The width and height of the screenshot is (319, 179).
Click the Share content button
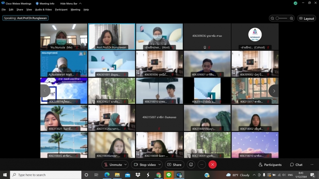pyautogui.click(x=174, y=164)
